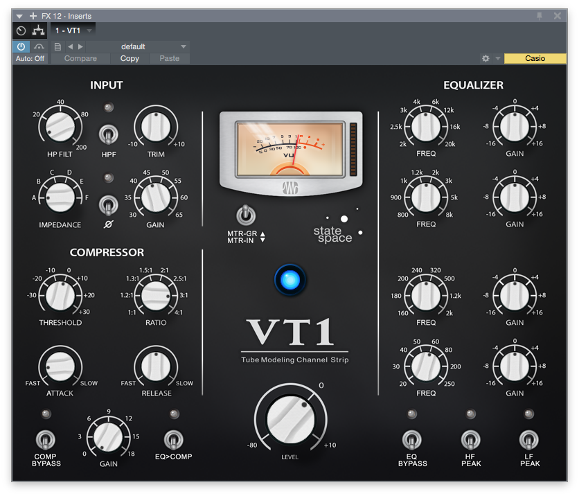Toggle the plugin power activate button

coord(21,46)
